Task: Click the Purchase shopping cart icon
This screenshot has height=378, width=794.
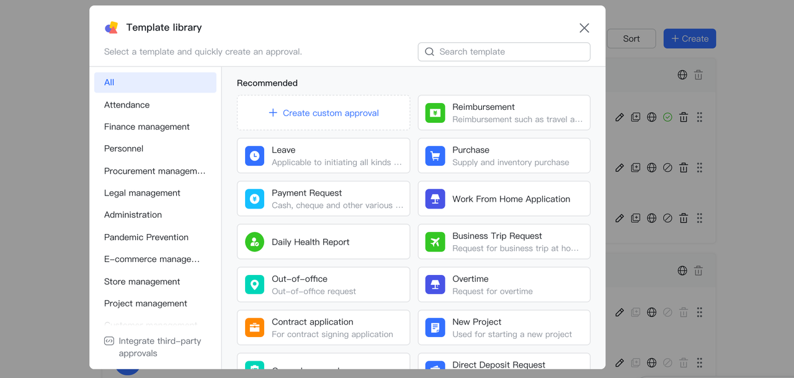Action: point(435,156)
